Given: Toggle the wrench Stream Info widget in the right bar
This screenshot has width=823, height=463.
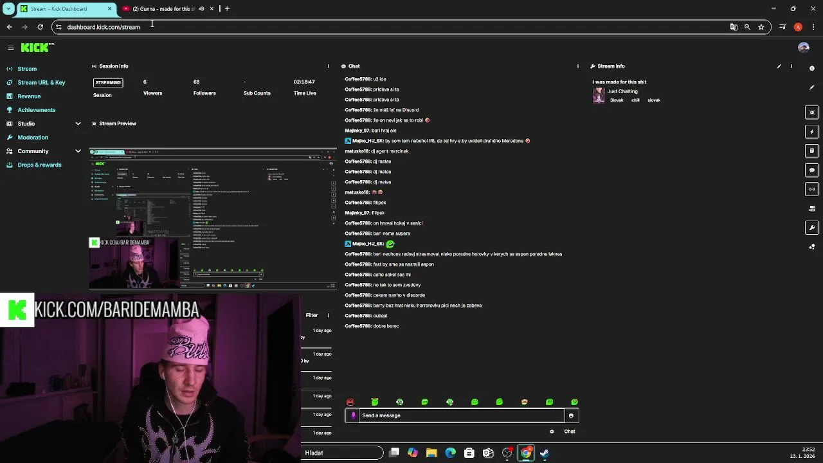Looking at the screenshot, I should pos(812,228).
